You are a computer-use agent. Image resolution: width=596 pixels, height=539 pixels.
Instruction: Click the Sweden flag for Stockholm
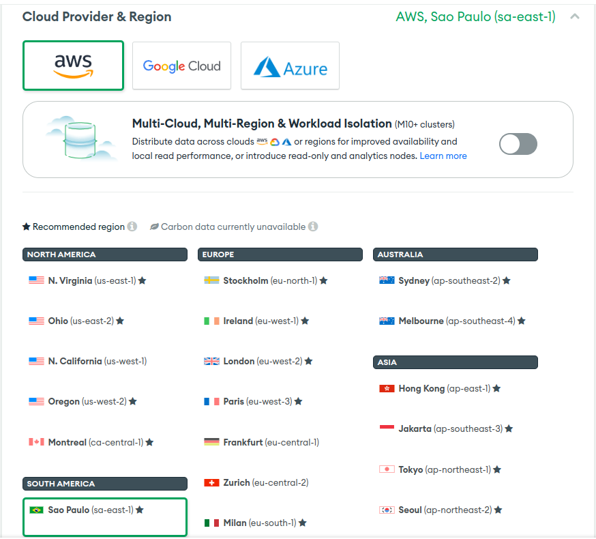211,280
